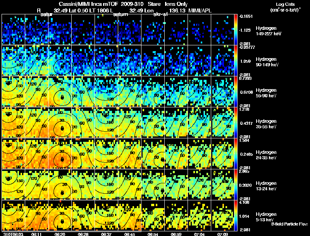
Task: Click the 4.108 colorbar maximum for 5-13 keV
Action: click(245, 202)
